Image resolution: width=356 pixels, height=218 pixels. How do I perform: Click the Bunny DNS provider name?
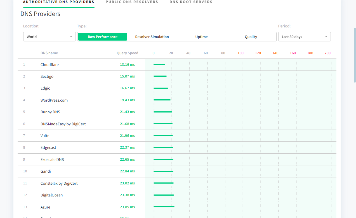pyautogui.click(x=50, y=112)
